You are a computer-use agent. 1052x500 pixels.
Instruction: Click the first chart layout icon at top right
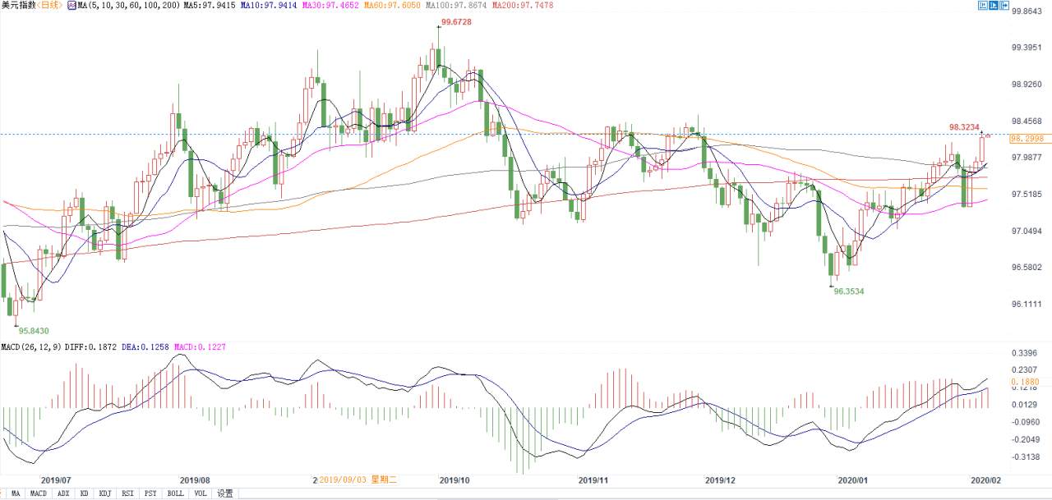coord(983,6)
